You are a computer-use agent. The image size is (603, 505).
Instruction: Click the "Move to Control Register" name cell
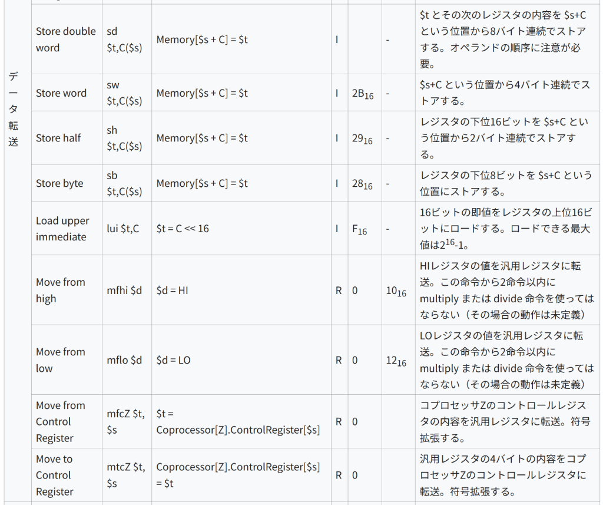click(55, 475)
